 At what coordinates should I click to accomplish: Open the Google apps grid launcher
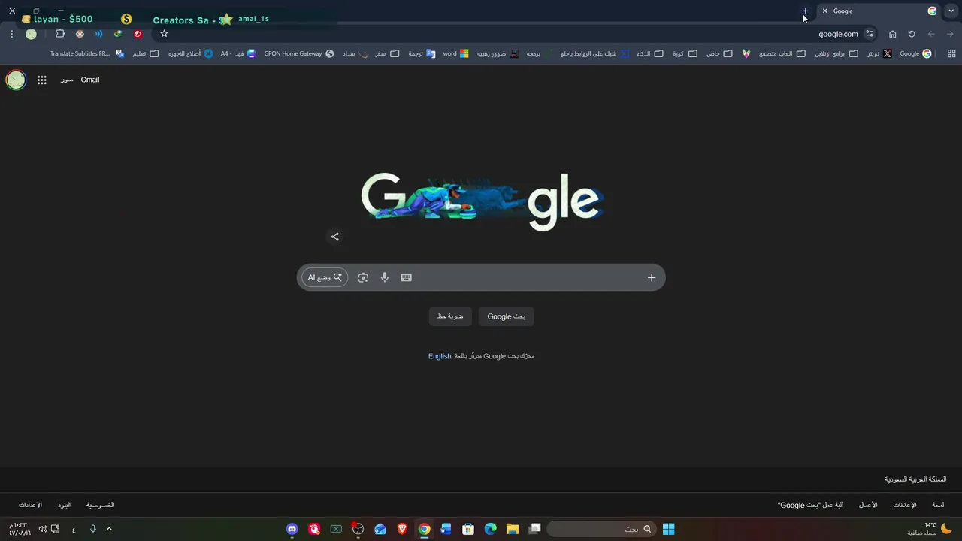click(x=42, y=80)
